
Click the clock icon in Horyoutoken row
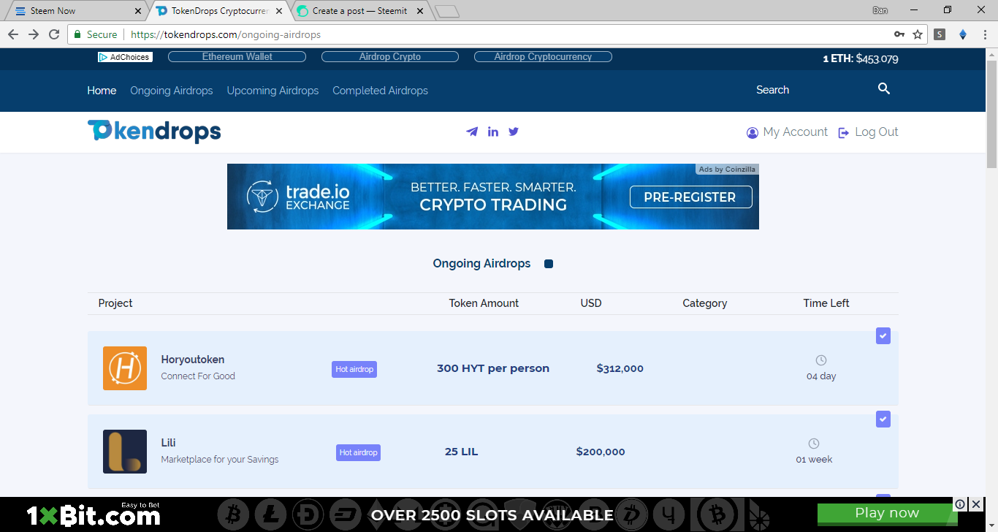821,360
